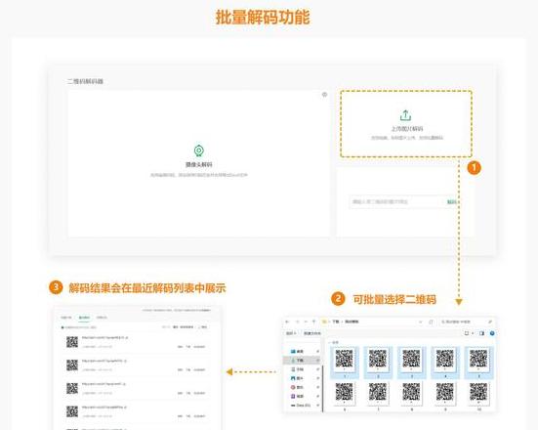538x430 pixels.
Task: Click the third result's rightmost action link
Action: click(x=199, y=393)
